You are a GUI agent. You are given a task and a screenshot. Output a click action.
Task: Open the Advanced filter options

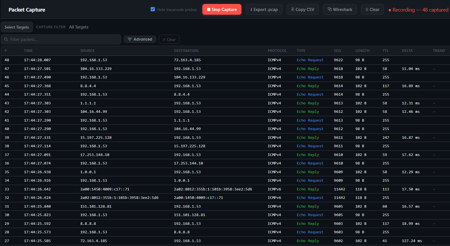[140, 39]
